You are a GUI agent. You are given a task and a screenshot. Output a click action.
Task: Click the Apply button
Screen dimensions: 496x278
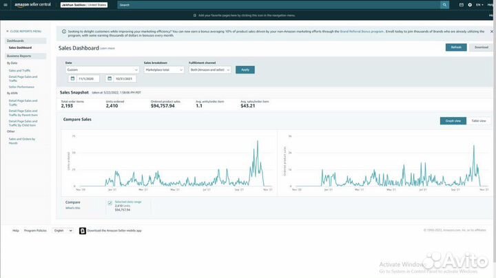pos(245,69)
